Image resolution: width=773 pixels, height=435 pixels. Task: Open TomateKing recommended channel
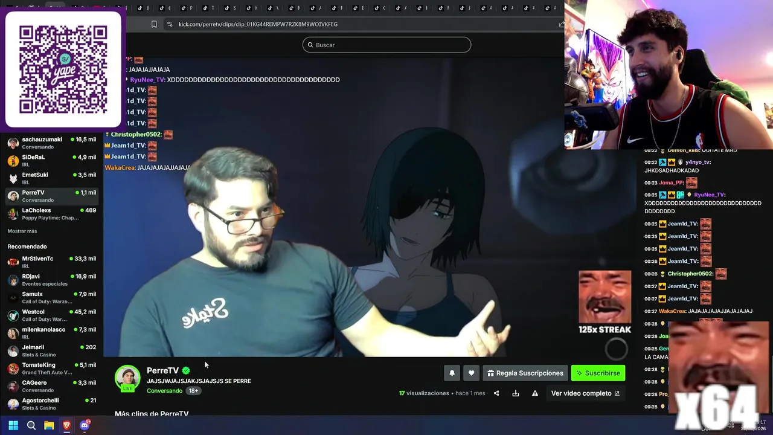tap(51, 369)
